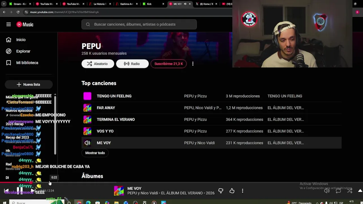The image size is (363, 204).
Task: Start the PEPU Radio station
Action: click(x=132, y=64)
